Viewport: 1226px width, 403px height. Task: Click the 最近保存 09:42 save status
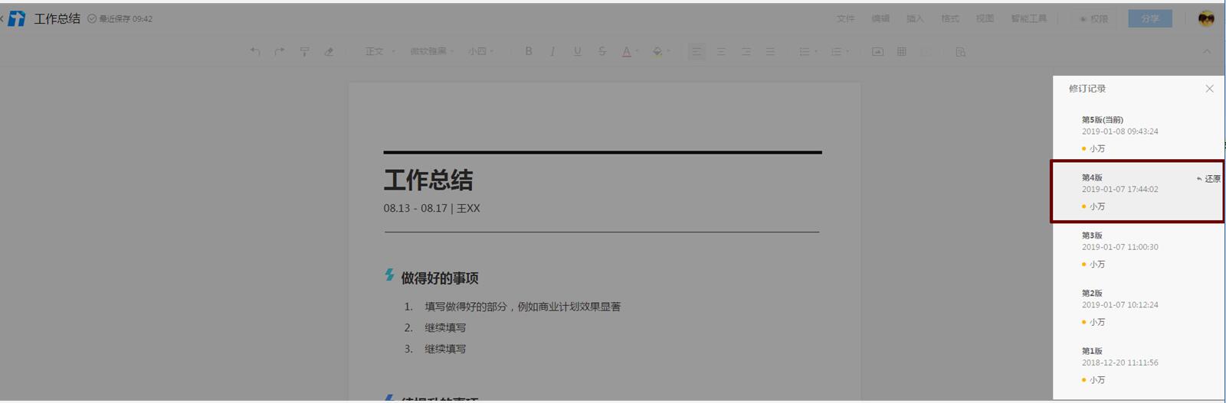pyautogui.click(x=120, y=19)
